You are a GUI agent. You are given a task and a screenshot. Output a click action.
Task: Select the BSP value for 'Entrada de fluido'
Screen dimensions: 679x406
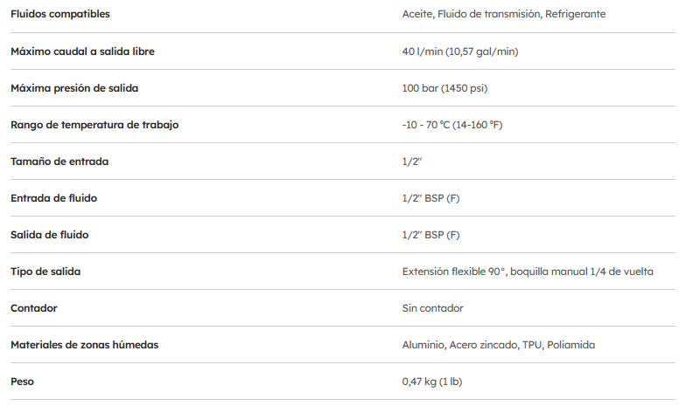coord(430,198)
